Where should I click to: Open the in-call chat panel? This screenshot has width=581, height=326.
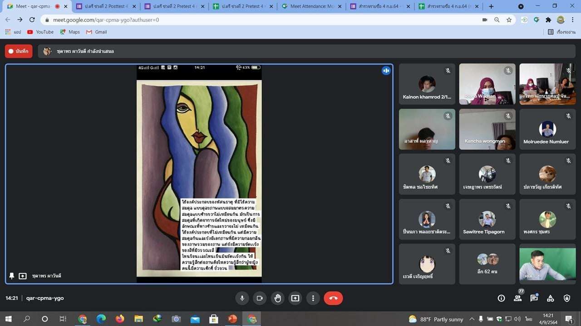pos(534,298)
